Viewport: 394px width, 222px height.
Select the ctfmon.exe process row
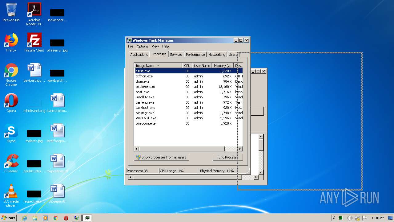[188, 76]
